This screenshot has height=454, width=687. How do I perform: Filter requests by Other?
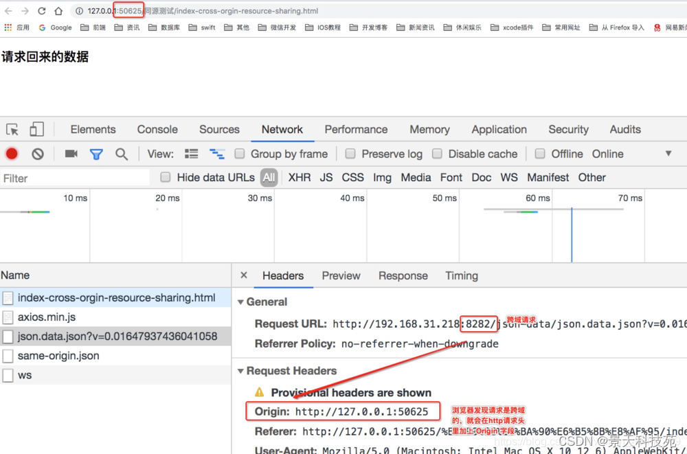click(x=592, y=177)
